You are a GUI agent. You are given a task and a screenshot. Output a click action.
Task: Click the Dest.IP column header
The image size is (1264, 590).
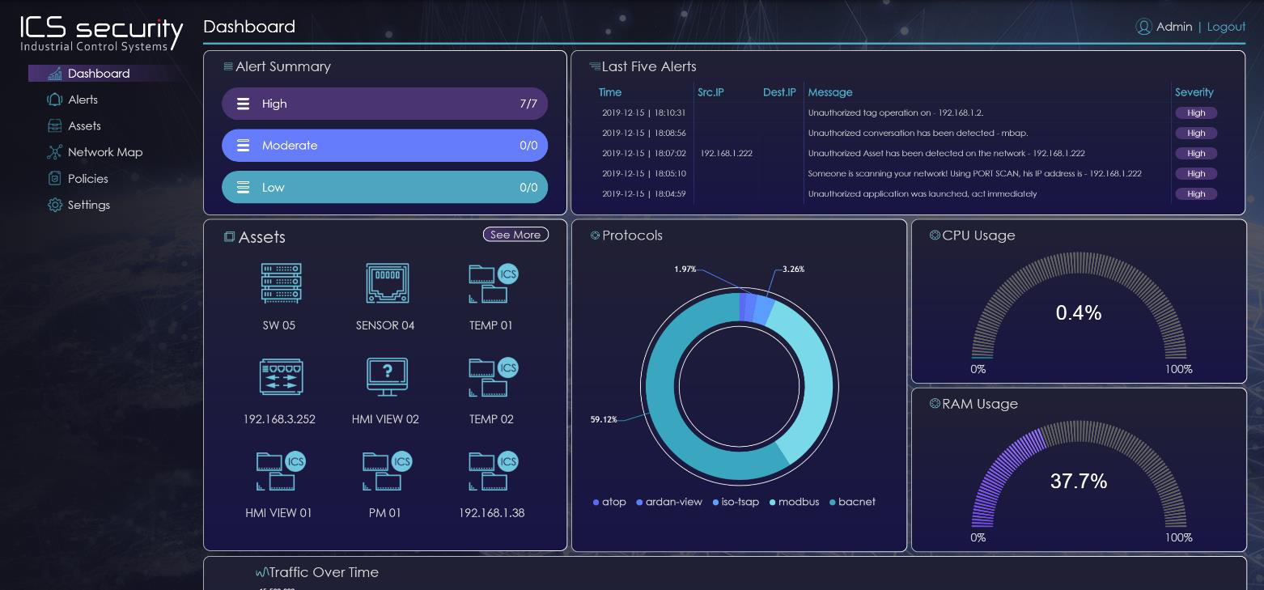(x=779, y=92)
